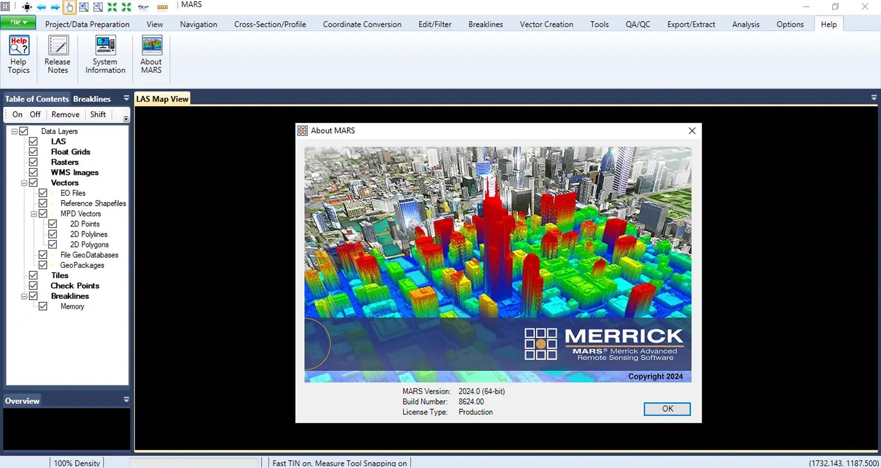Screen dimensions: 881x468
Task: Open Help Topics
Action: [x=19, y=55]
